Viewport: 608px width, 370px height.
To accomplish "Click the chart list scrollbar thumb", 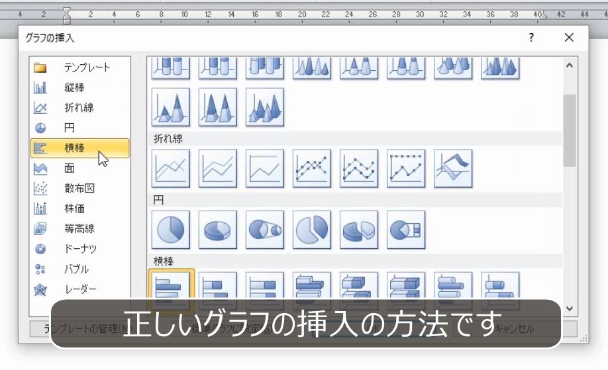I will [x=569, y=130].
